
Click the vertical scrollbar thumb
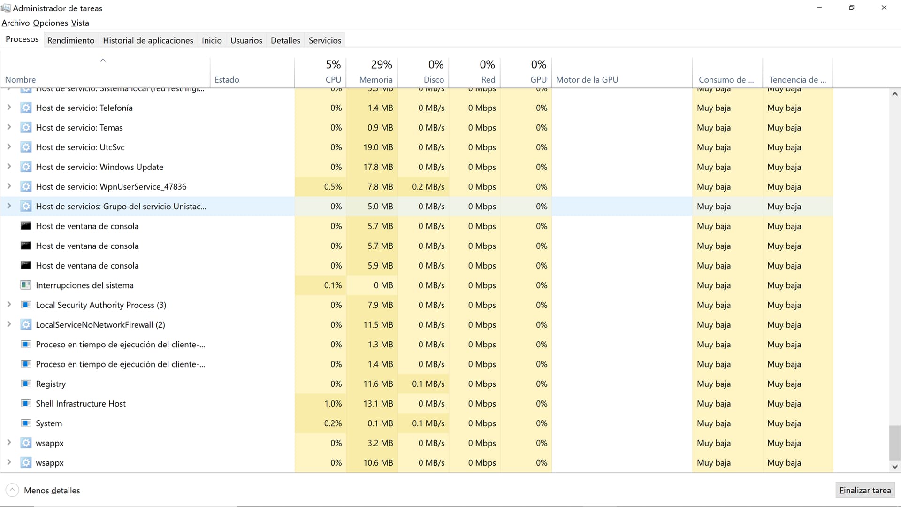(894, 443)
